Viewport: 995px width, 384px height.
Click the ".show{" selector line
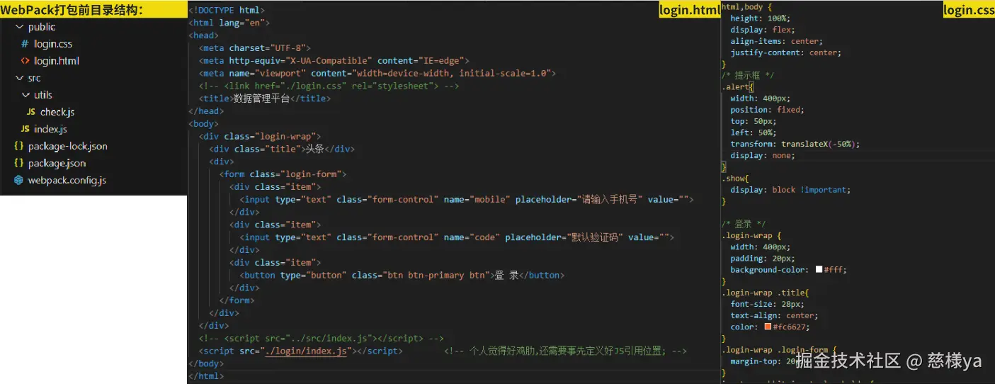[x=734, y=178]
